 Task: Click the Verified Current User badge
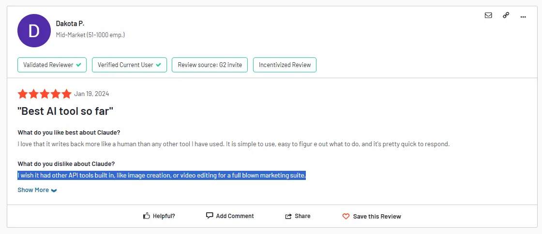pyautogui.click(x=129, y=65)
